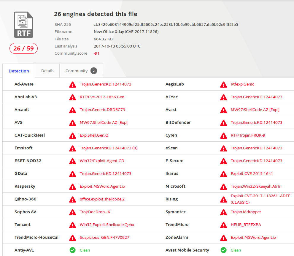Screen dimensions: 294x256
Task: Click the Cyren warning triangle icon
Action: [x=223, y=135]
